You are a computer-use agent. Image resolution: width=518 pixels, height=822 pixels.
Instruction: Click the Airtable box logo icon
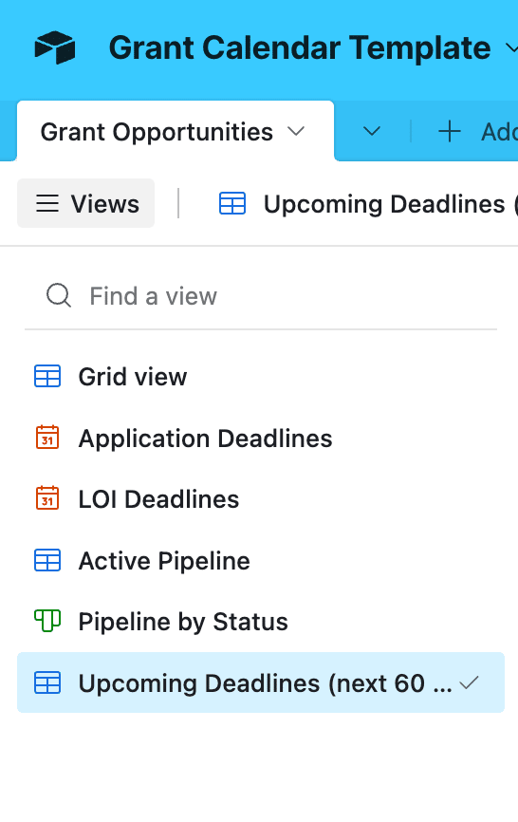54,47
